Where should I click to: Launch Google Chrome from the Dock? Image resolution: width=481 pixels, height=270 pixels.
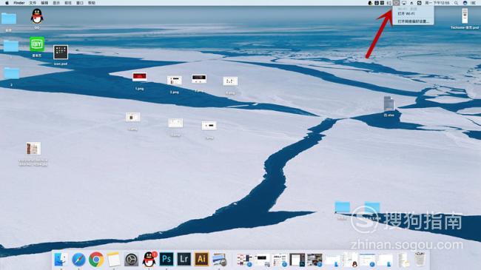coord(96,259)
